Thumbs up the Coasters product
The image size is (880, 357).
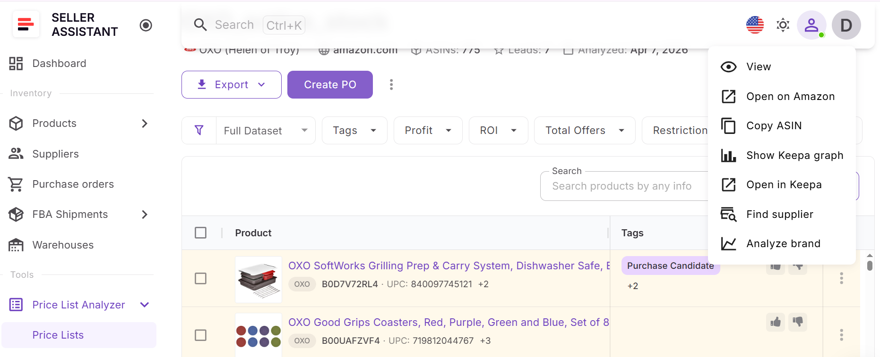pos(776,322)
